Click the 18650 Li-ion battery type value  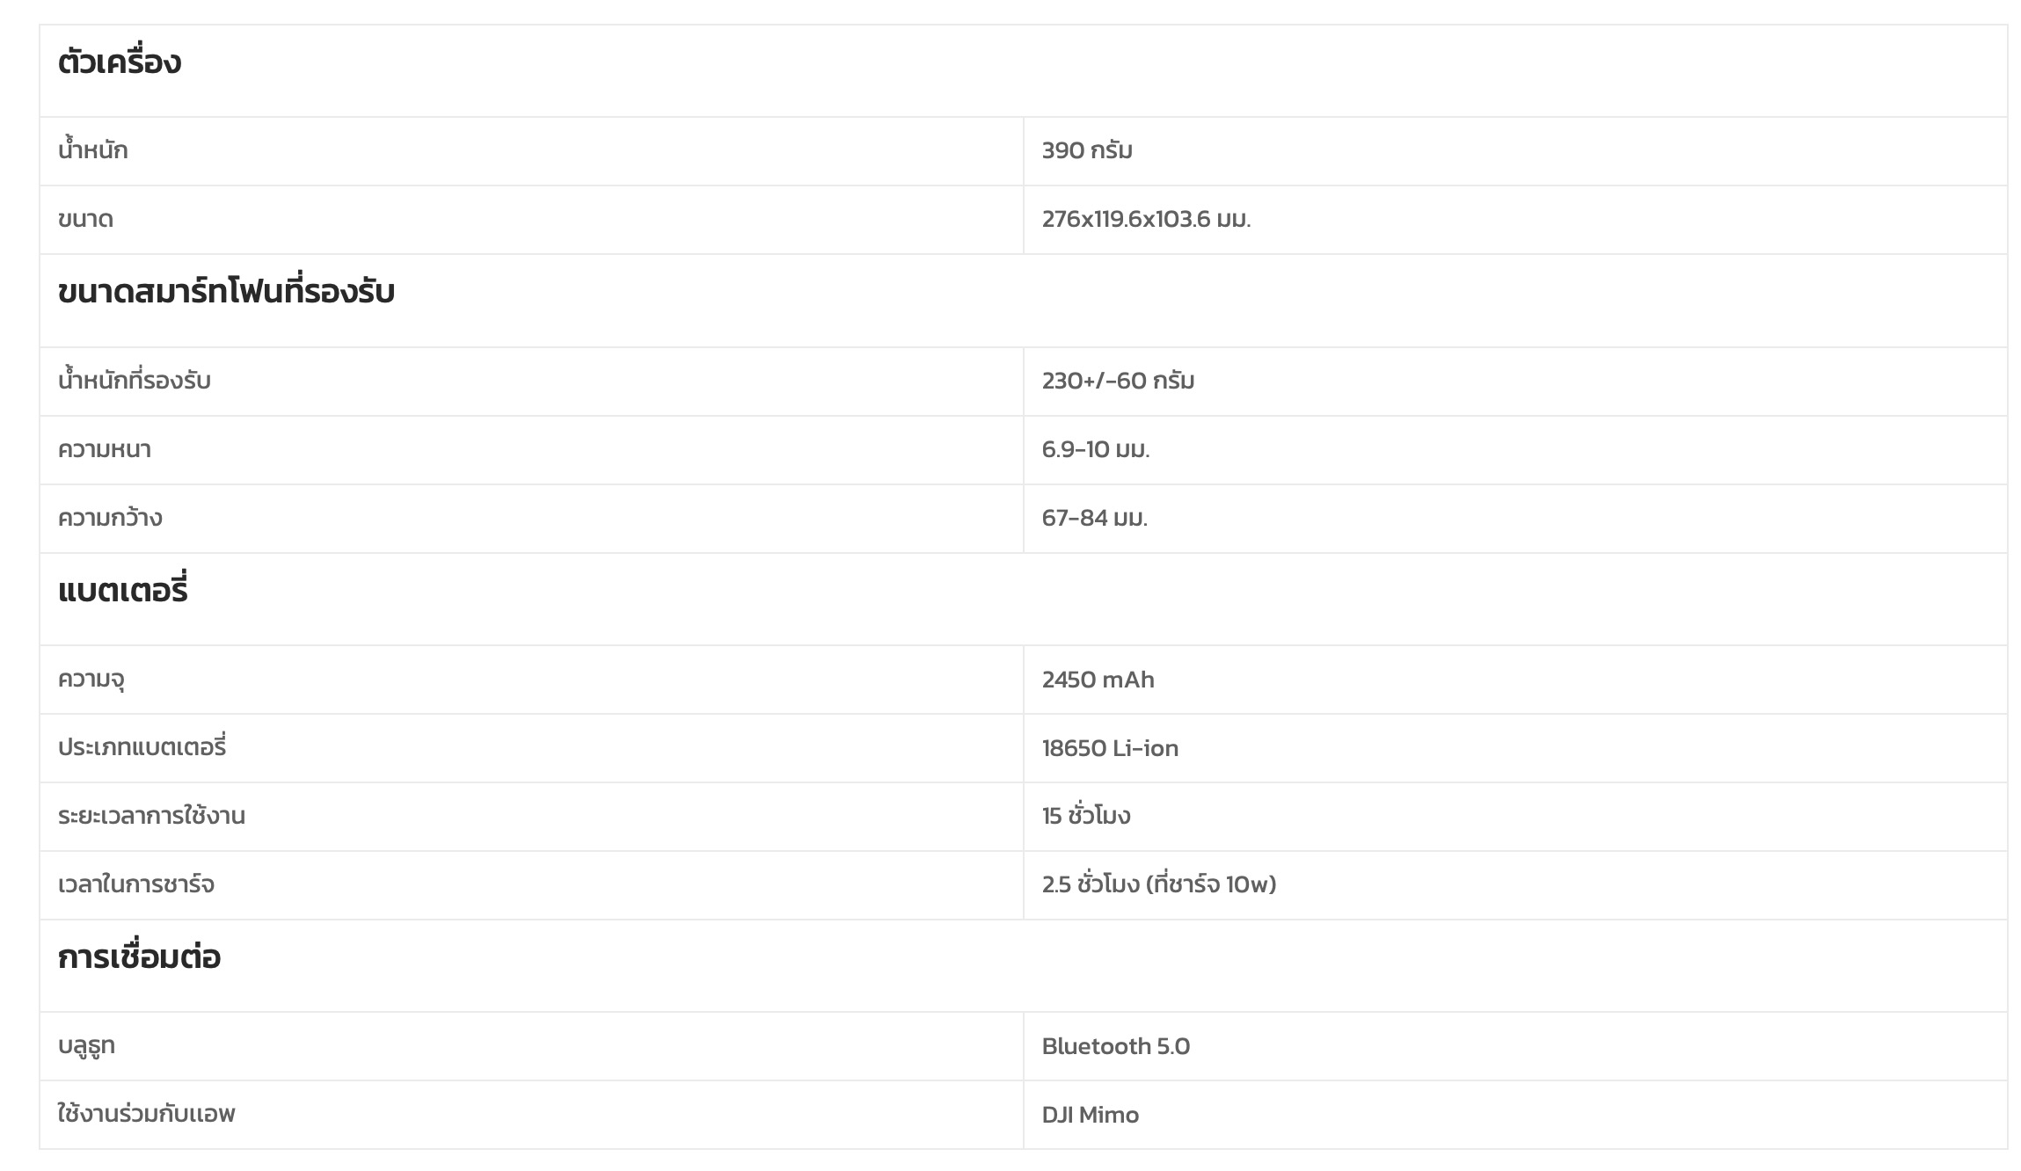[1110, 748]
